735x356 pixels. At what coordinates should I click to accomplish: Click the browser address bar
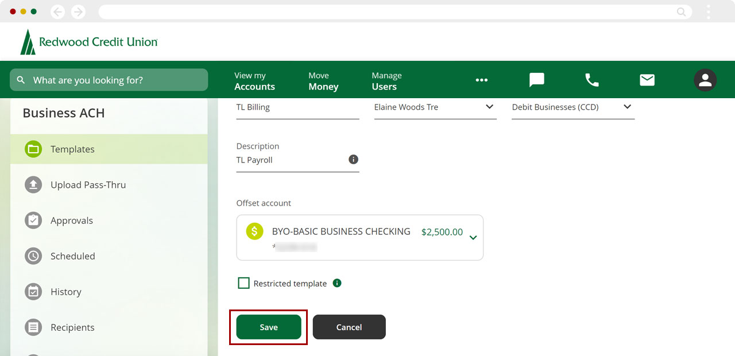click(x=395, y=11)
